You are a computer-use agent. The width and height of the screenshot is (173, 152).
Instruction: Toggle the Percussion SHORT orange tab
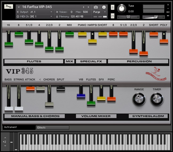pyautogui.click(x=154, y=34)
